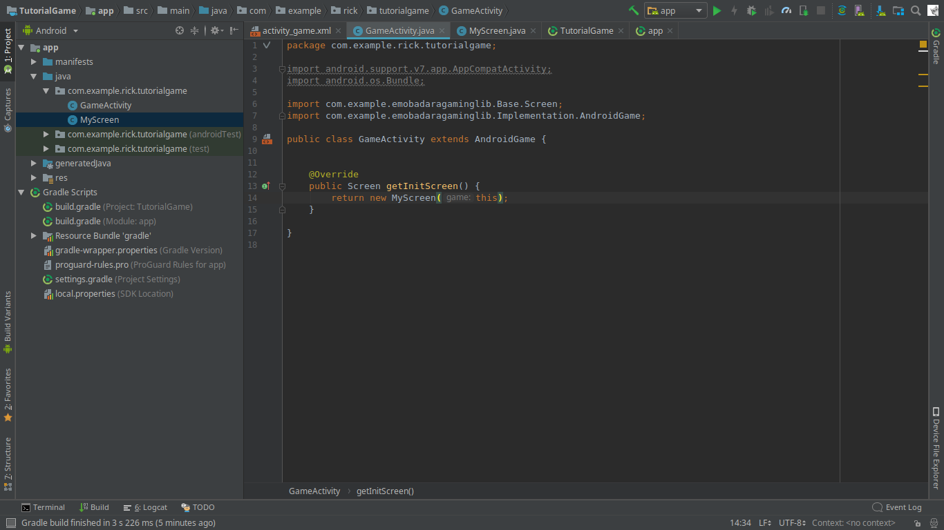Image resolution: width=944 pixels, height=530 pixels.
Task: Switch to the activity_game.xml tab
Action: click(x=296, y=30)
